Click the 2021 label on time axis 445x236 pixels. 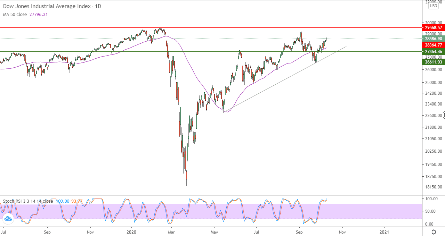tap(385, 231)
